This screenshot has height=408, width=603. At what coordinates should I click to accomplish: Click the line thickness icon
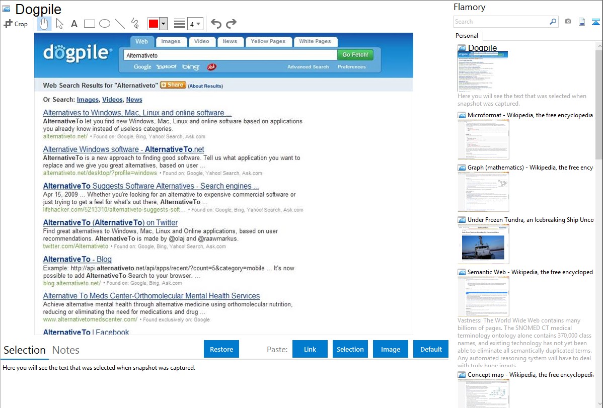pyautogui.click(x=180, y=24)
